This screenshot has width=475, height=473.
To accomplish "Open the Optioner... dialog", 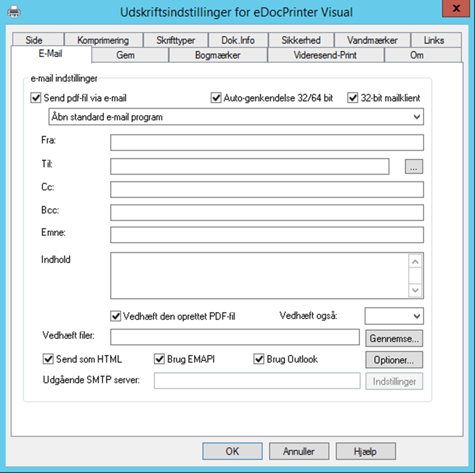I will pyautogui.click(x=394, y=360).
